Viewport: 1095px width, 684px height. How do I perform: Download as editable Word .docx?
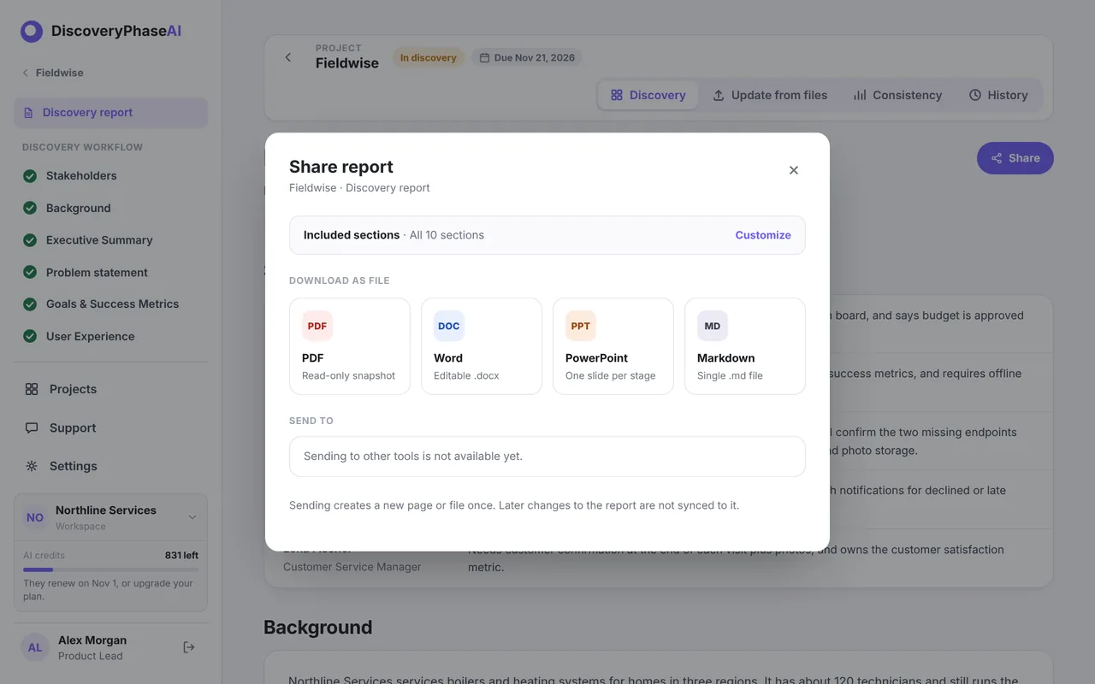pos(482,346)
